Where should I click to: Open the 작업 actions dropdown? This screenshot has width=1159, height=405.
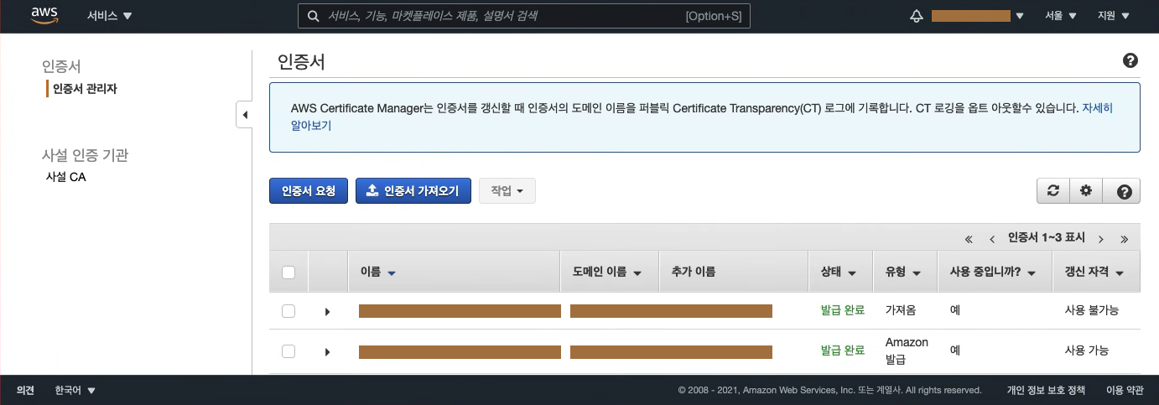[x=507, y=191]
